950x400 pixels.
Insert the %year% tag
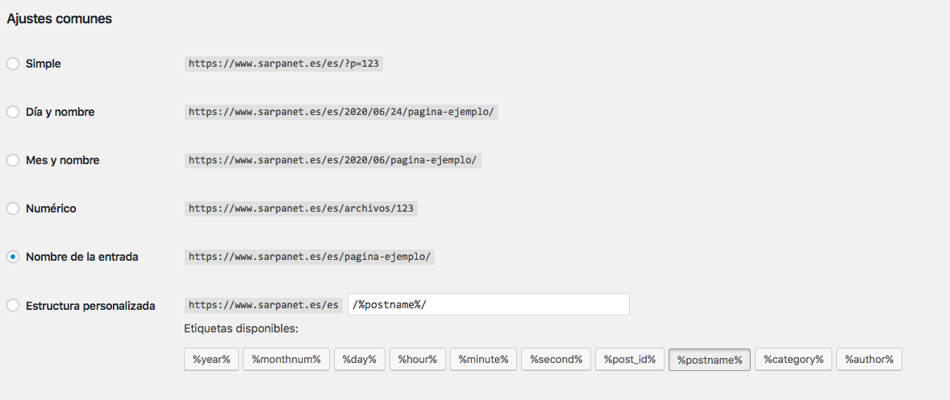click(x=211, y=360)
